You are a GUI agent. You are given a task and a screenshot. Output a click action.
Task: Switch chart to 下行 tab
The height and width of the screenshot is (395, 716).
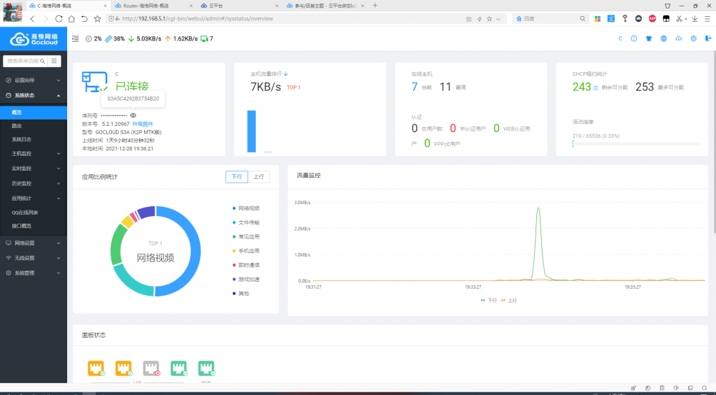(236, 177)
